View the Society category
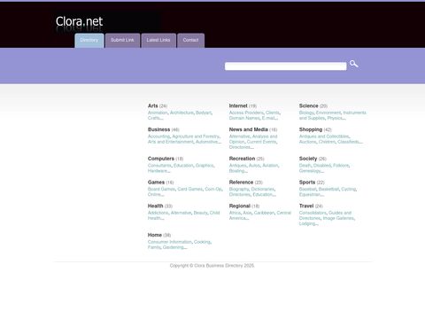Screen dimensions: 425x319 tap(308, 159)
